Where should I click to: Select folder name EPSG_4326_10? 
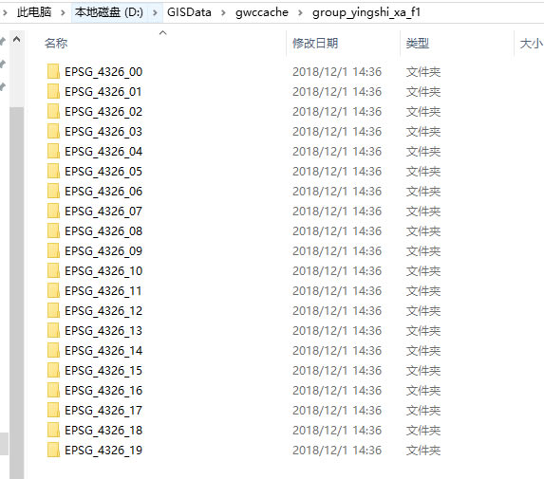pyautogui.click(x=103, y=271)
